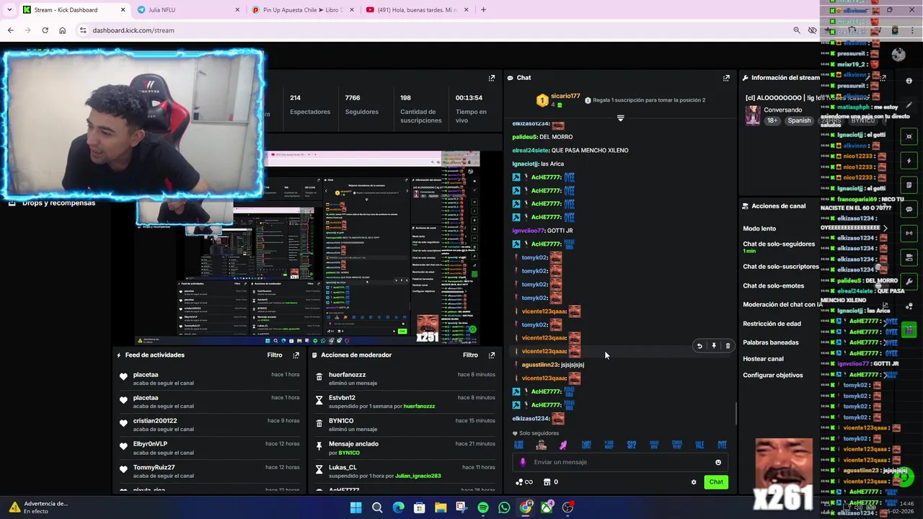This screenshot has height=519, width=923.
Task: Open a new browser tab
Action: [483, 9]
